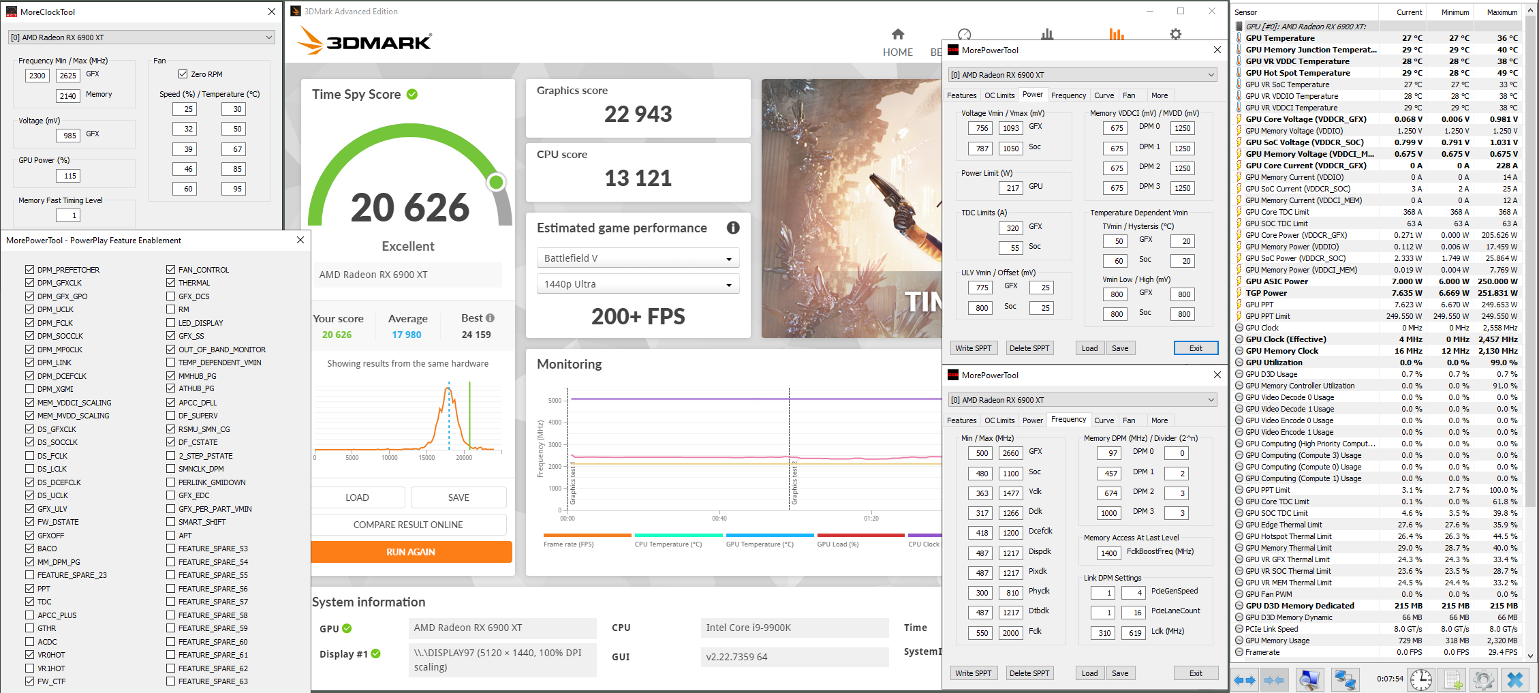
Task: Check the DS_FCLK feature box
Action: point(29,456)
